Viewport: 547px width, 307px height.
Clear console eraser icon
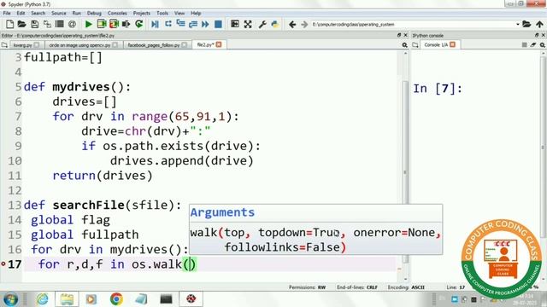(x=533, y=45)
